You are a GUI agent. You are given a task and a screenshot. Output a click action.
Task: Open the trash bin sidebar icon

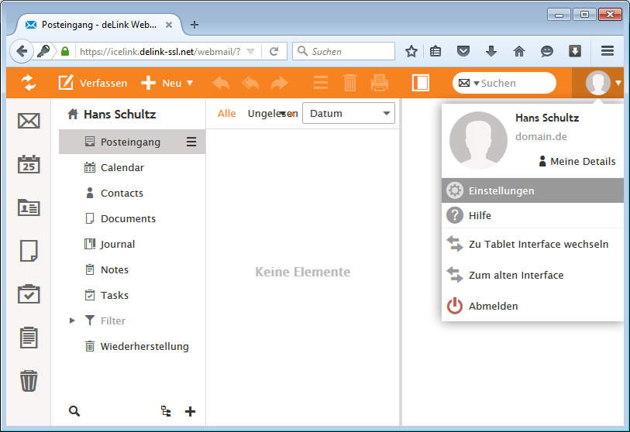(x=29, y=381)
